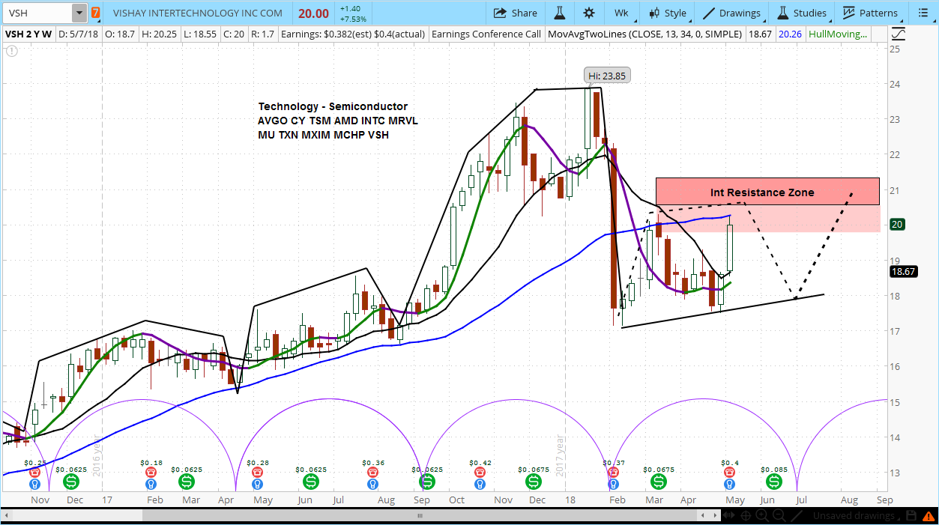Open the Wk timeframe selector

pyautogui.click(x=621, y=13)
